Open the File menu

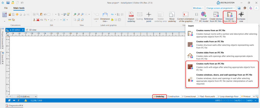pyautogui.click(x=6, y=8)
